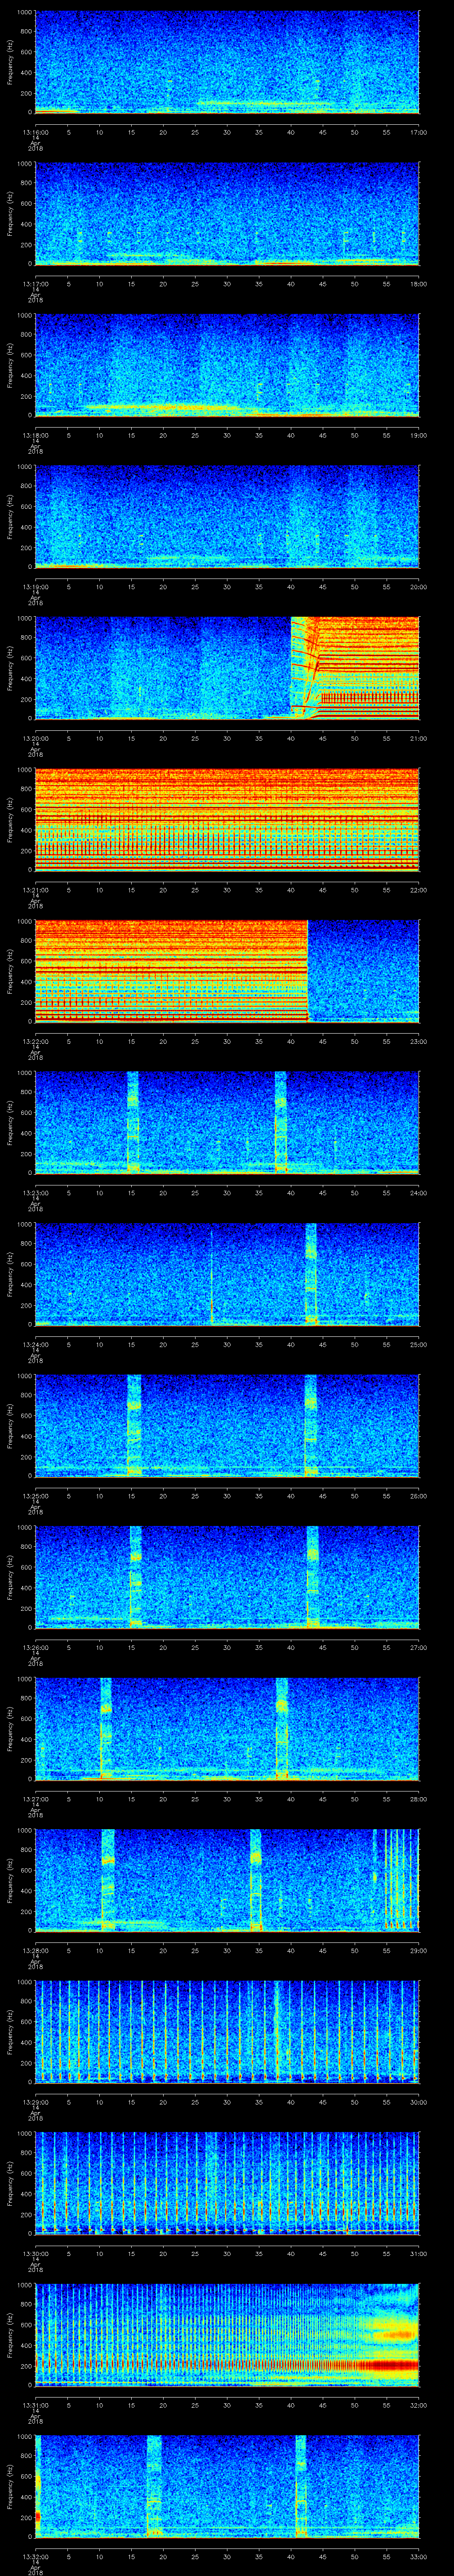Image resolution: width=454 pixels, height=2576 pixels.
Task: Click the Frequency (Hz) label of 13:19:00 panel
Action: click(10, 516)
